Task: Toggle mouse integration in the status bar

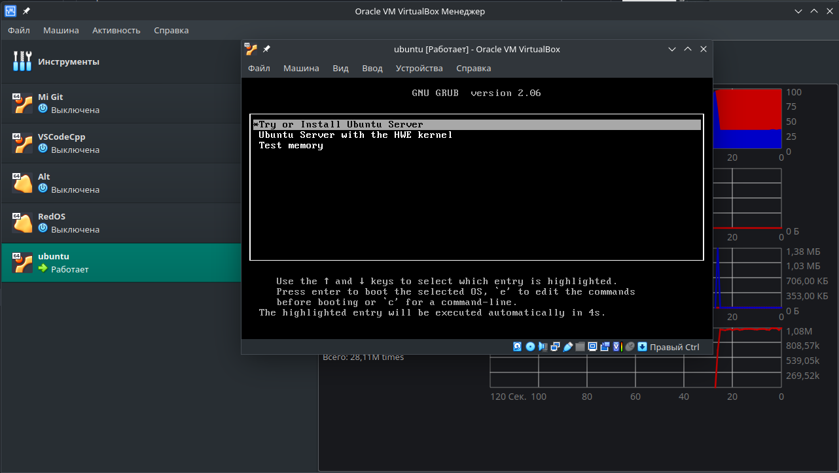Action: [x=629, y=346]
